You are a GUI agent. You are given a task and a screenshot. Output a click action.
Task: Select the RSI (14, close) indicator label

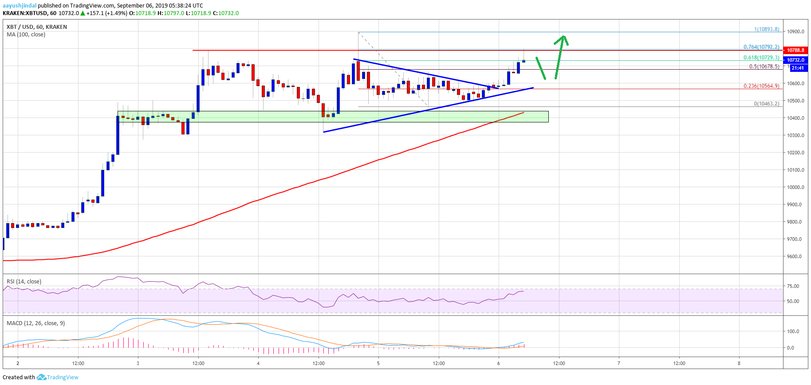[24, 282]
